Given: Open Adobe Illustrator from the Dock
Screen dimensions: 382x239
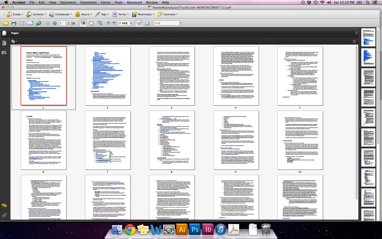Looking at the screenshot, I should coord(182,230).
